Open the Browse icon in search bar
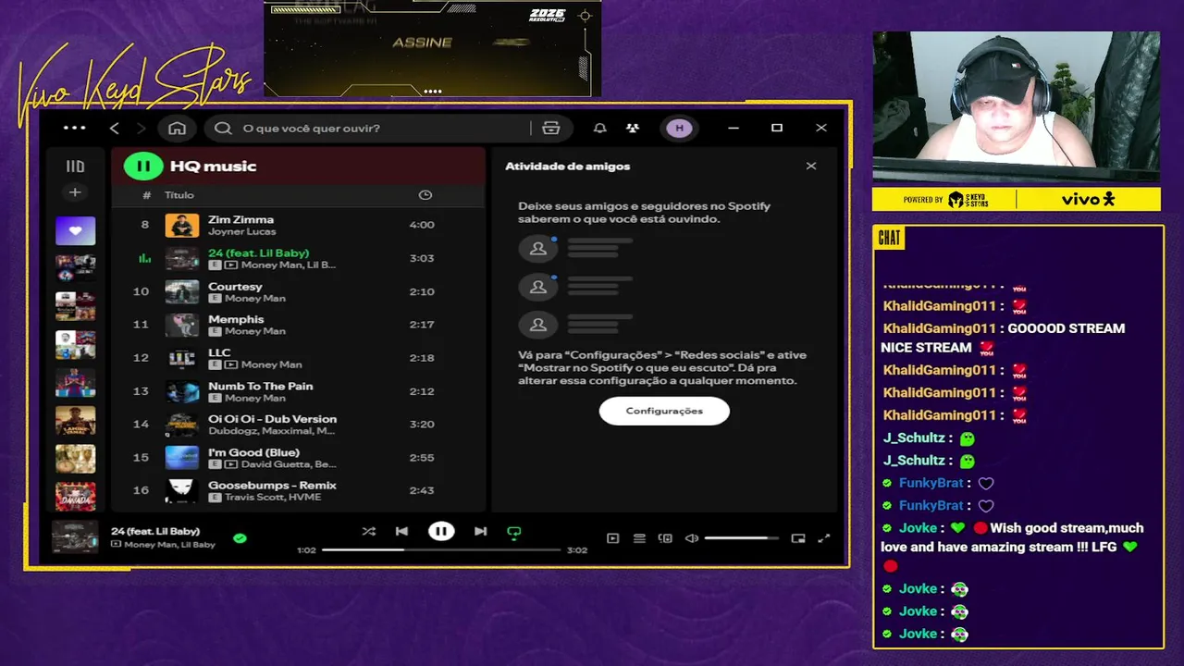The width and height of the screenshot is (1184, 666). pyautogui.click(x=550, y=128)
